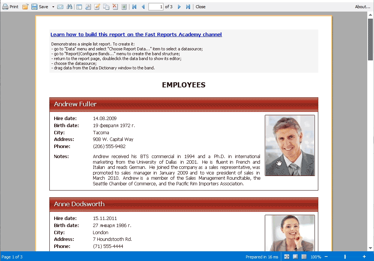Click address "908 W. Capital Way"

click(x=113, y=139)
